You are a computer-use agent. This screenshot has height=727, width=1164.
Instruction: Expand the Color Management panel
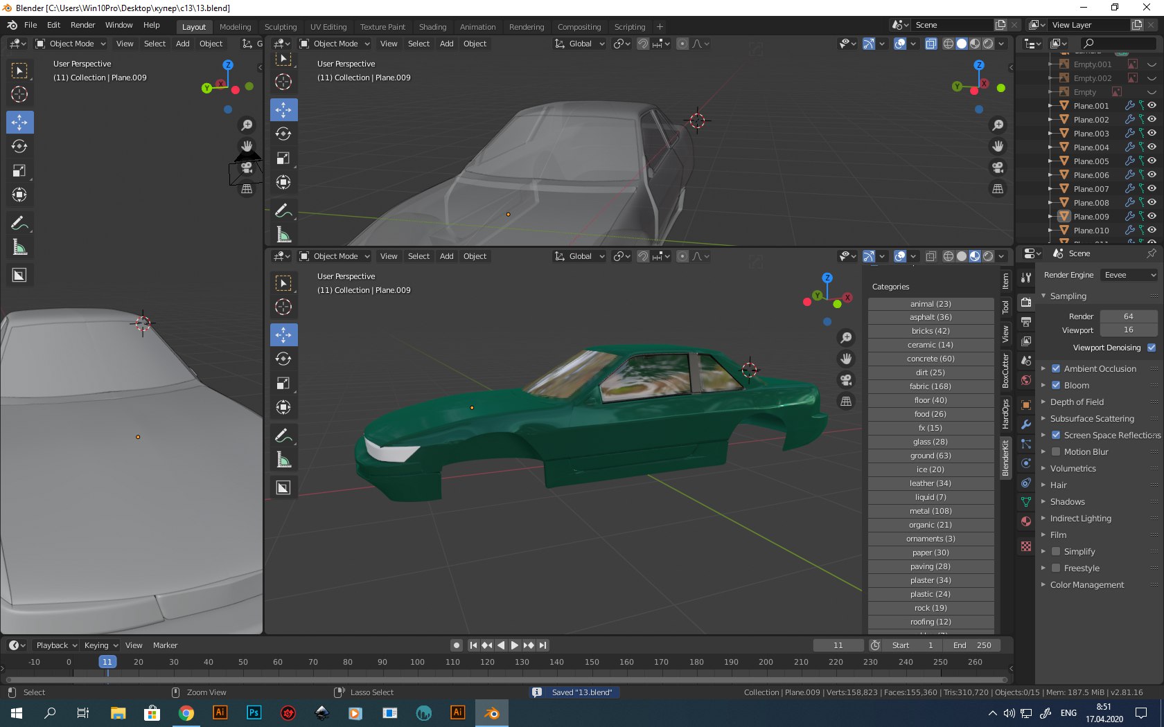(1086, 584)
